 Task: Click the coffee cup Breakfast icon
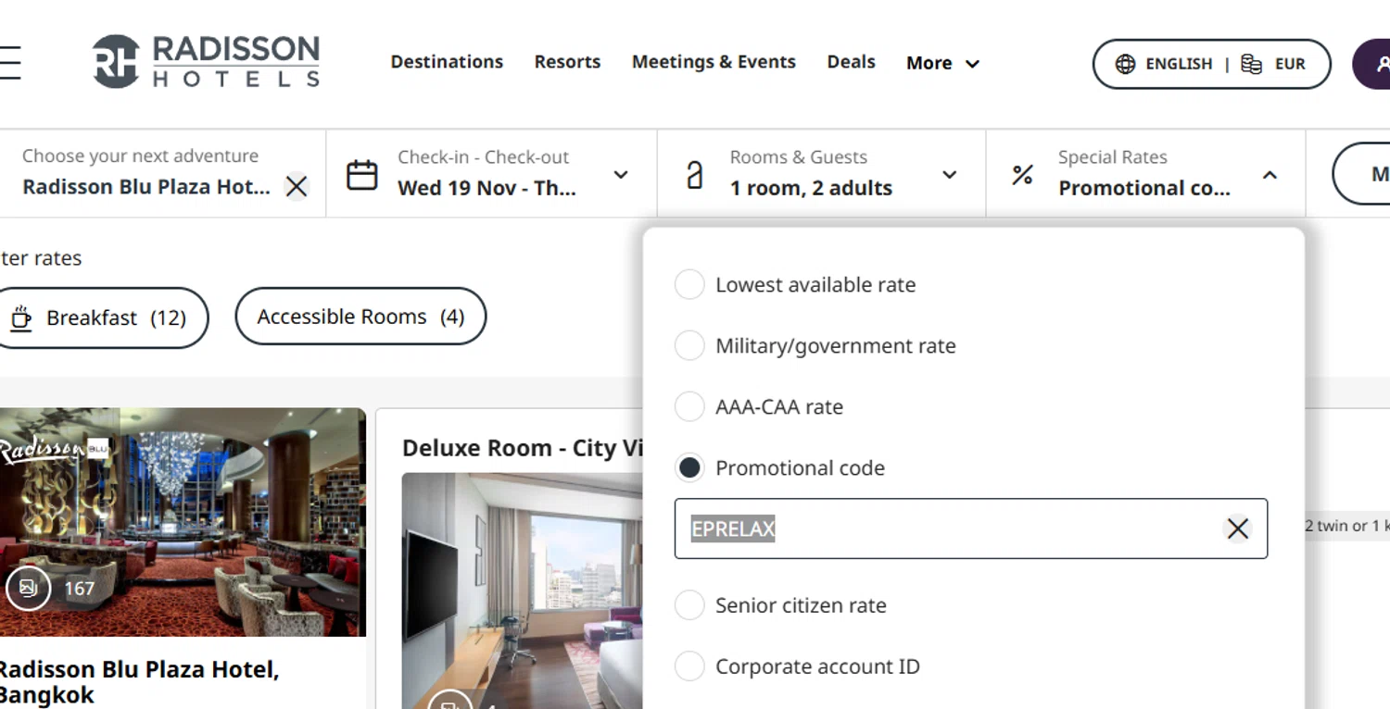tap(20, 318)
